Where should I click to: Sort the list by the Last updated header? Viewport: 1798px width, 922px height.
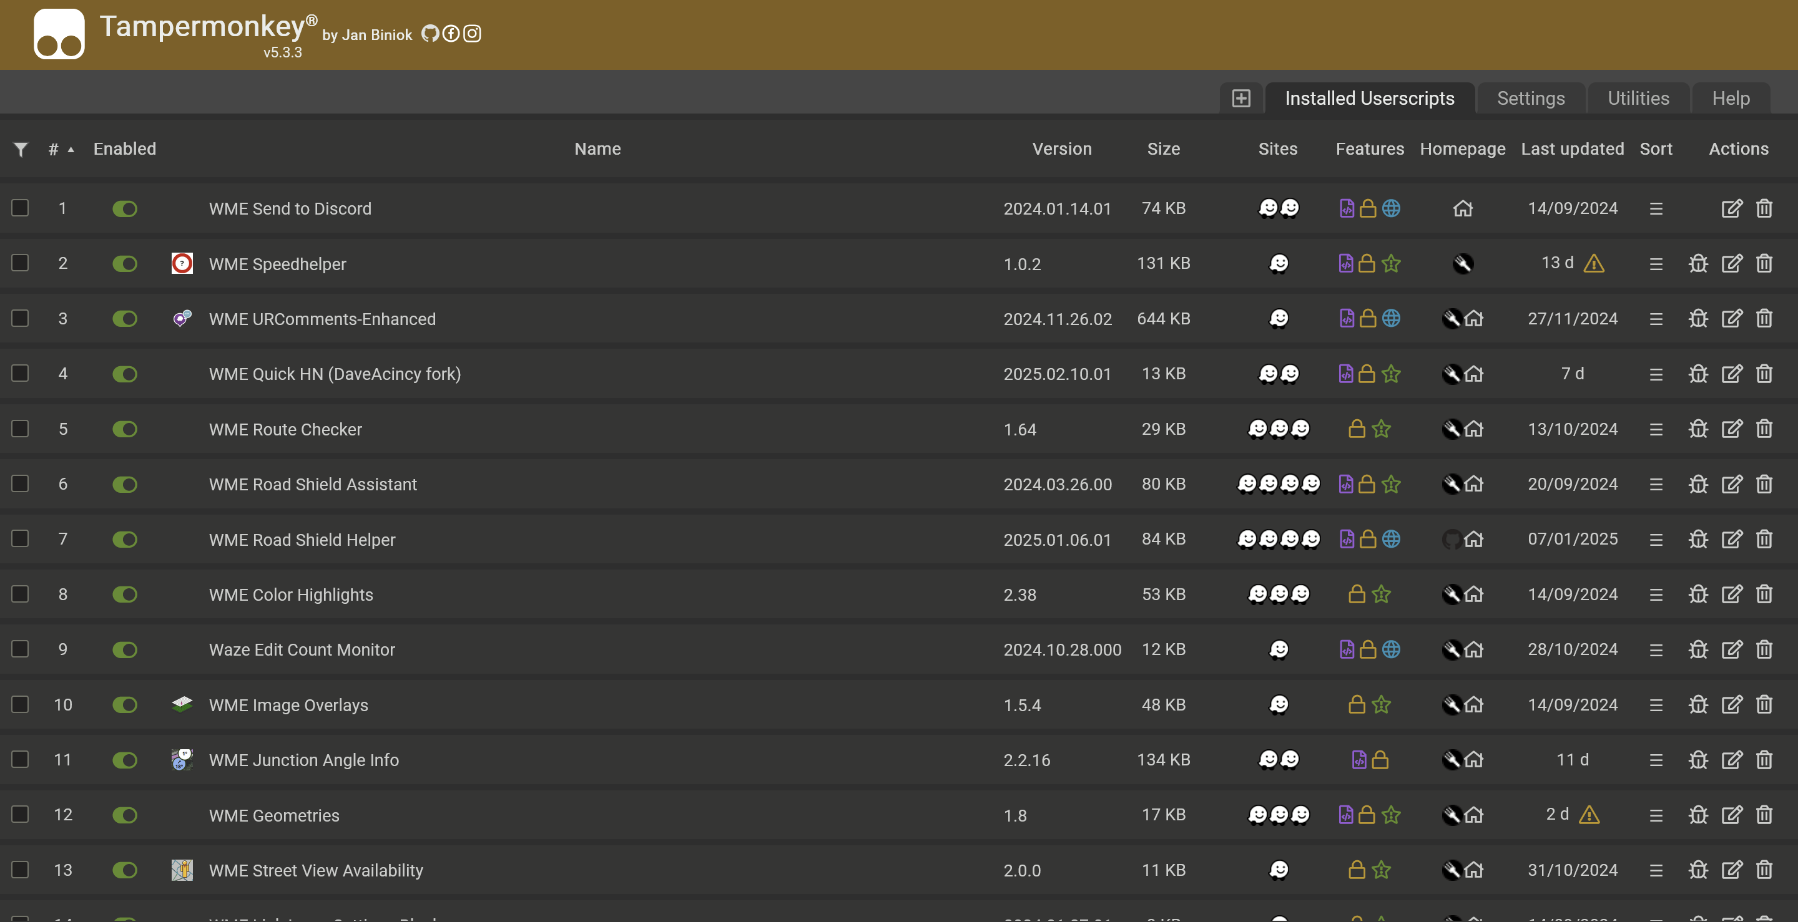point(1572,149)
